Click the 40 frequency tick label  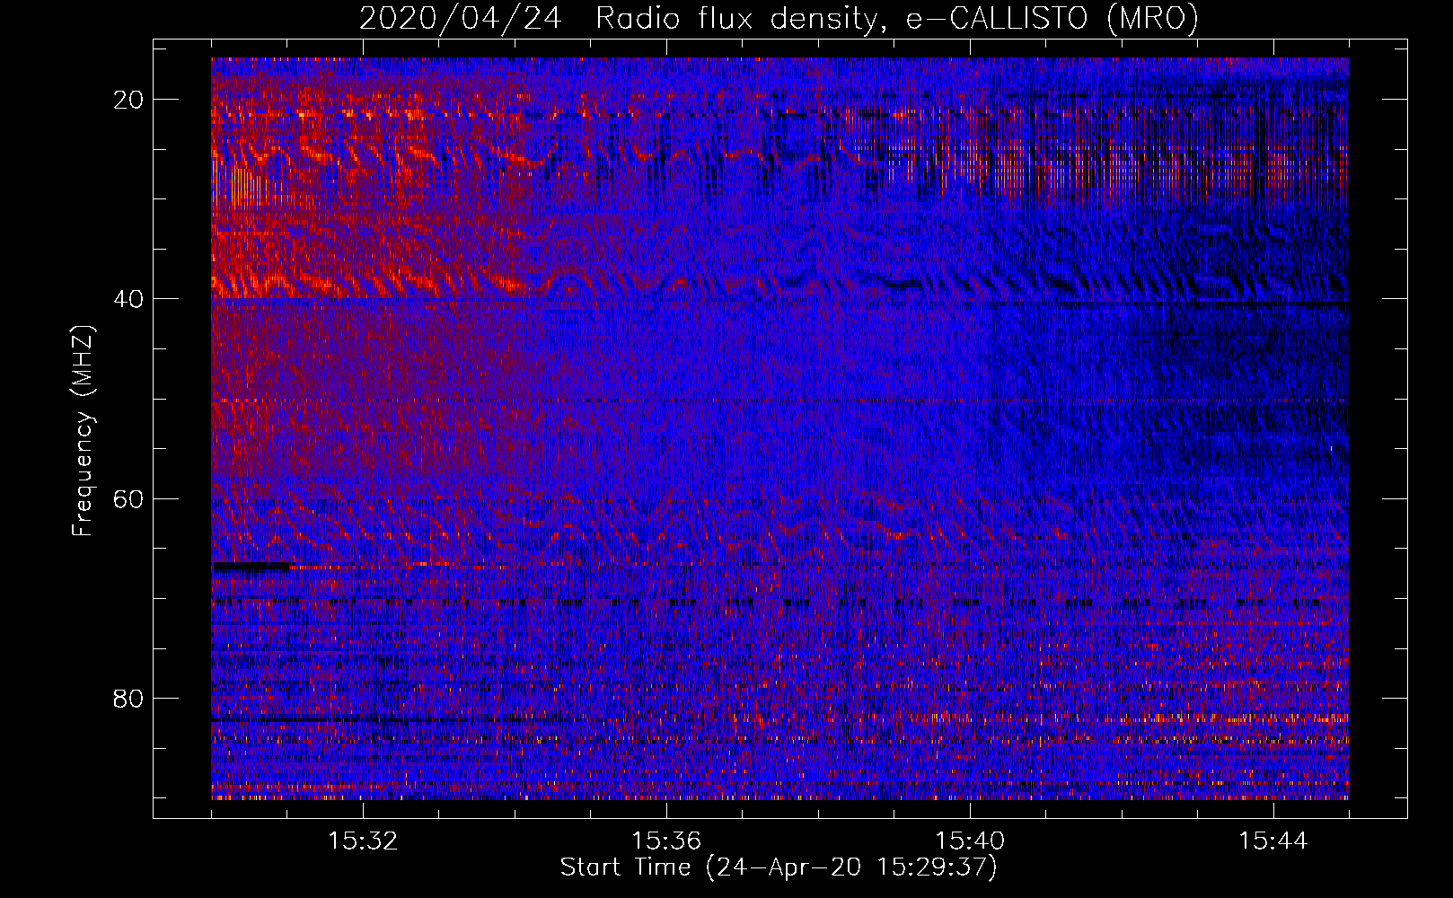128,299
